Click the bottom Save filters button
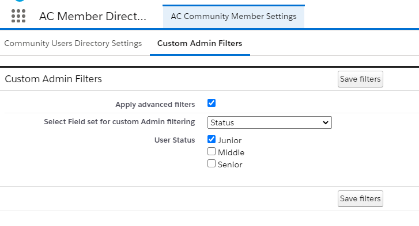Image resolution: width=419 pixels, height=226 pixels. [360, 198]
